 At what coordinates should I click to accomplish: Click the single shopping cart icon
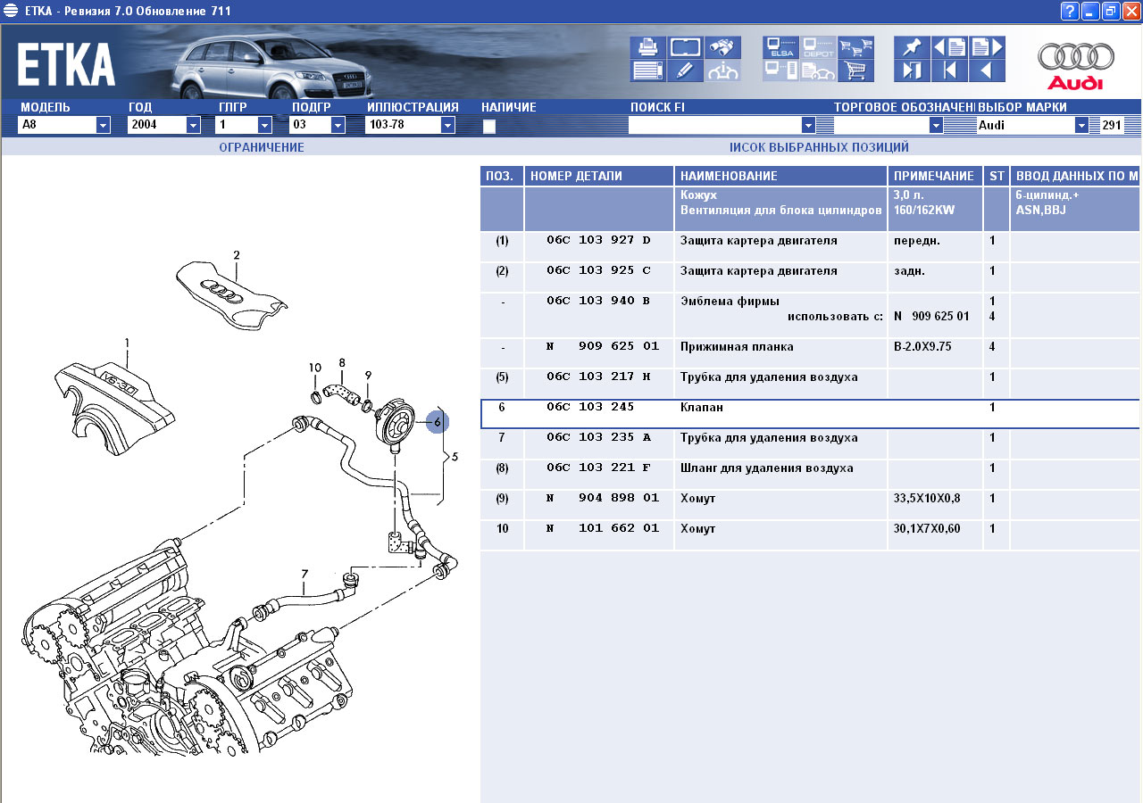pyautogui.click(x=855, y=70)
